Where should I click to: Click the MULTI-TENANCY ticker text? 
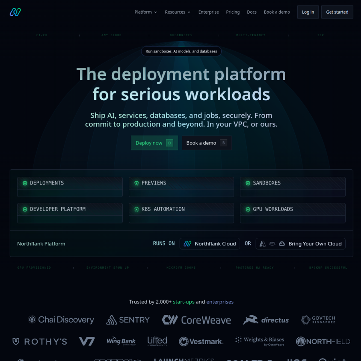coord(251,35)
